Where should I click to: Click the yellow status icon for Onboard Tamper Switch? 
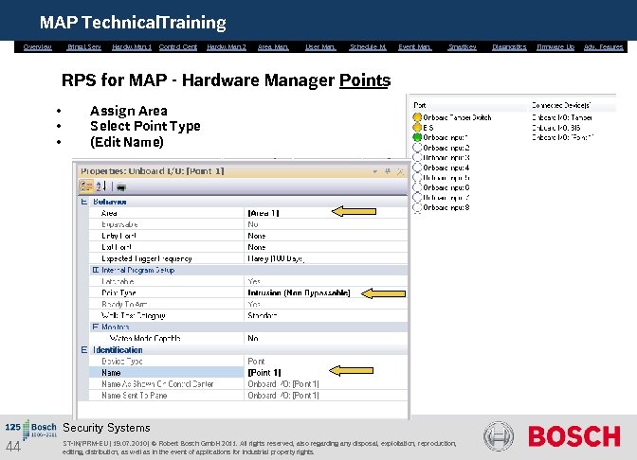click(417, 117)
